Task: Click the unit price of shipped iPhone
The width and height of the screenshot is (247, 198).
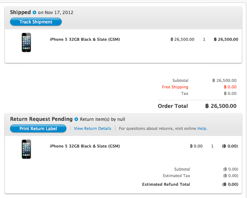Action: point(182,39)
